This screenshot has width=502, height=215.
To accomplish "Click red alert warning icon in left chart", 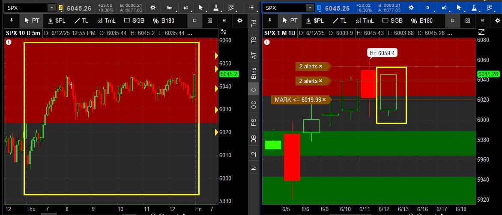I will (x=8, y=42).
